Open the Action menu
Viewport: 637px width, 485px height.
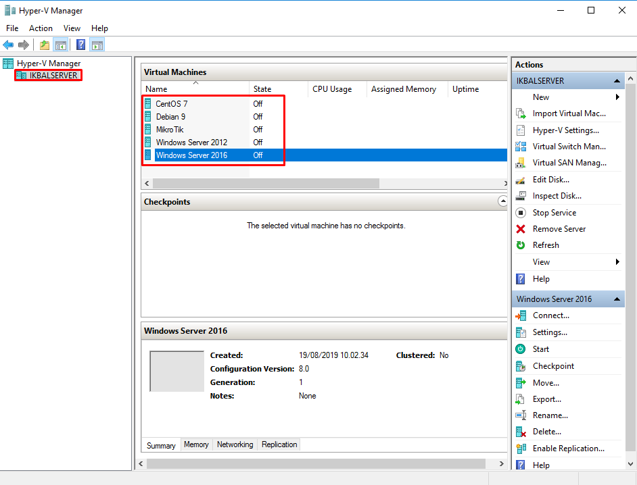[41, 28]
